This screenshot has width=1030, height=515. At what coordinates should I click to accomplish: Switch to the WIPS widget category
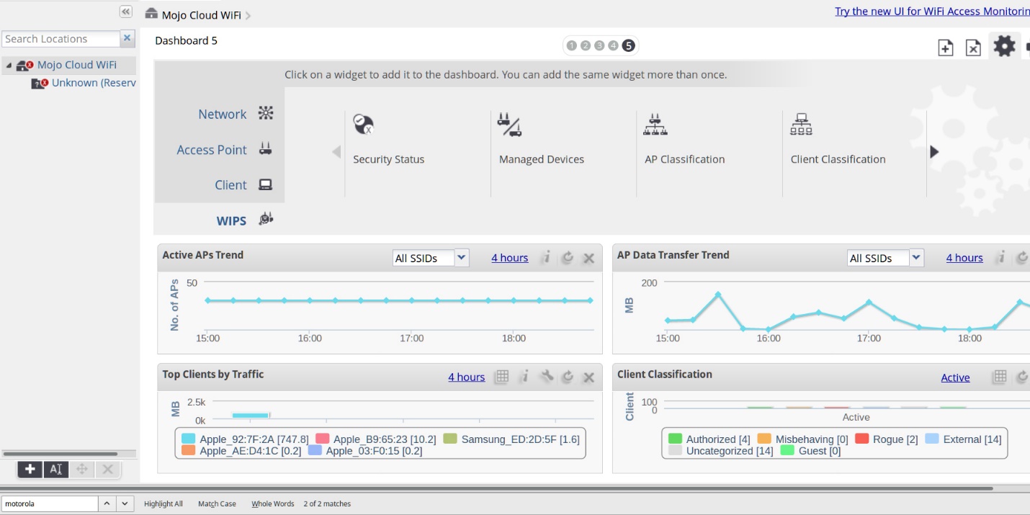[231, 220]
